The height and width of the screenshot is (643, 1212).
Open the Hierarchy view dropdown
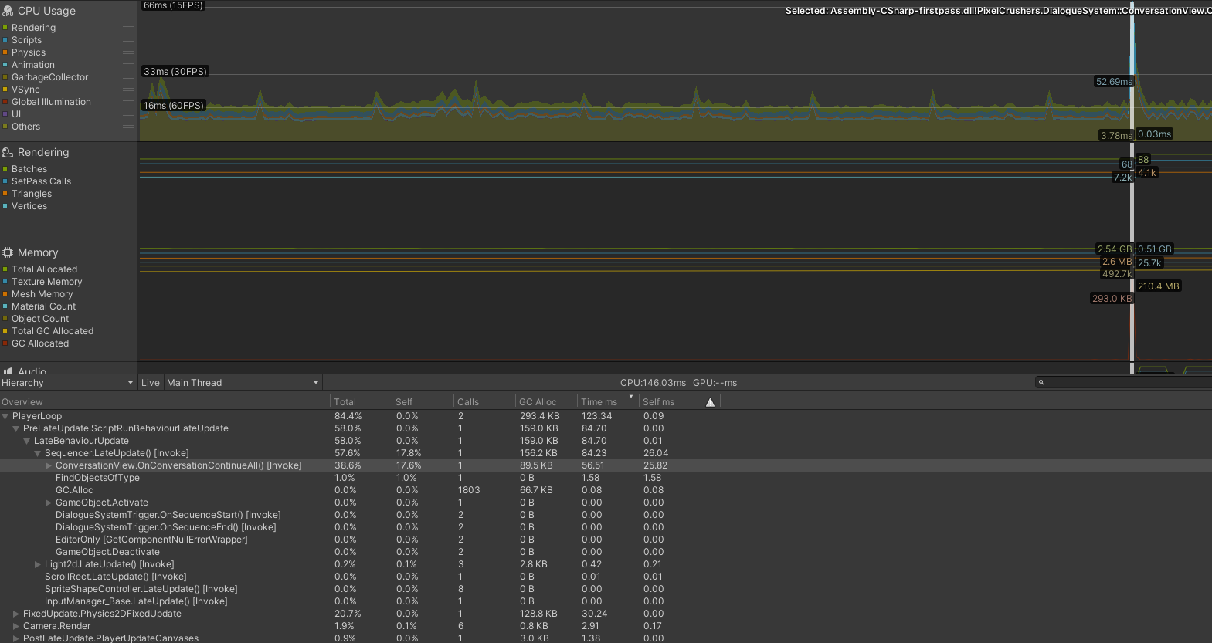point(68,383)
